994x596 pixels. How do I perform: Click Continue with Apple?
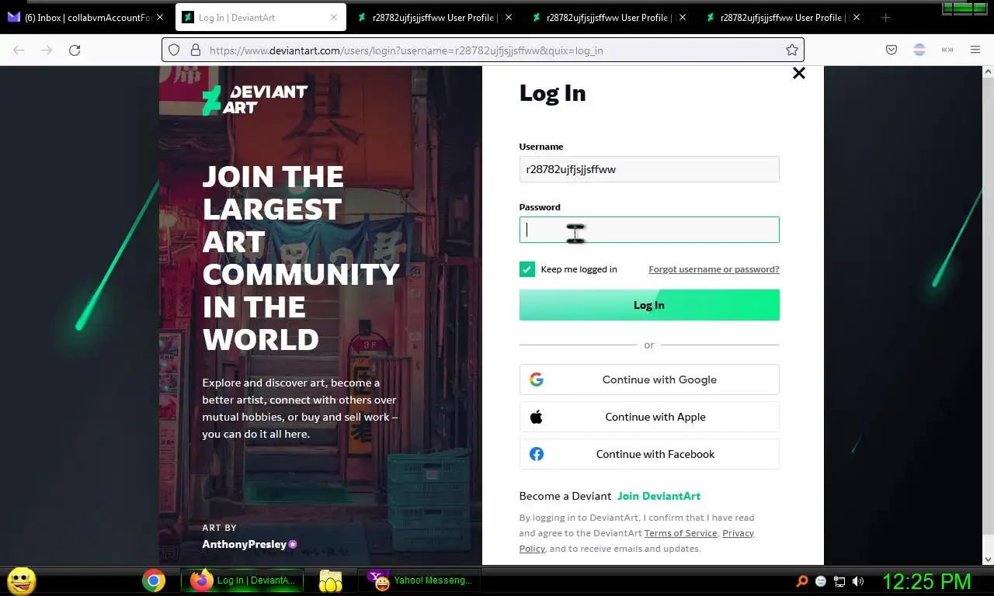[x=649, y=417]
